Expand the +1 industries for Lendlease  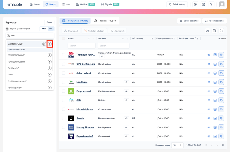click(126, 82)
